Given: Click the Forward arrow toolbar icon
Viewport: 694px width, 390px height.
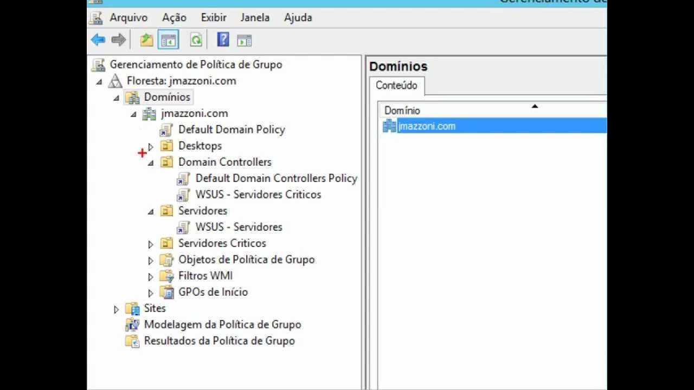Looking at the screenshot, I should [118, 40].
